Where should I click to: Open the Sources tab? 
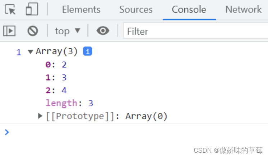coord(136,10)
